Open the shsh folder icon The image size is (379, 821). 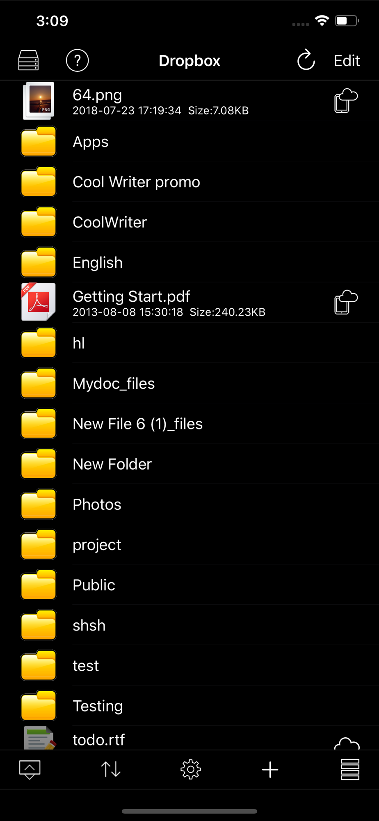[39, 625]
